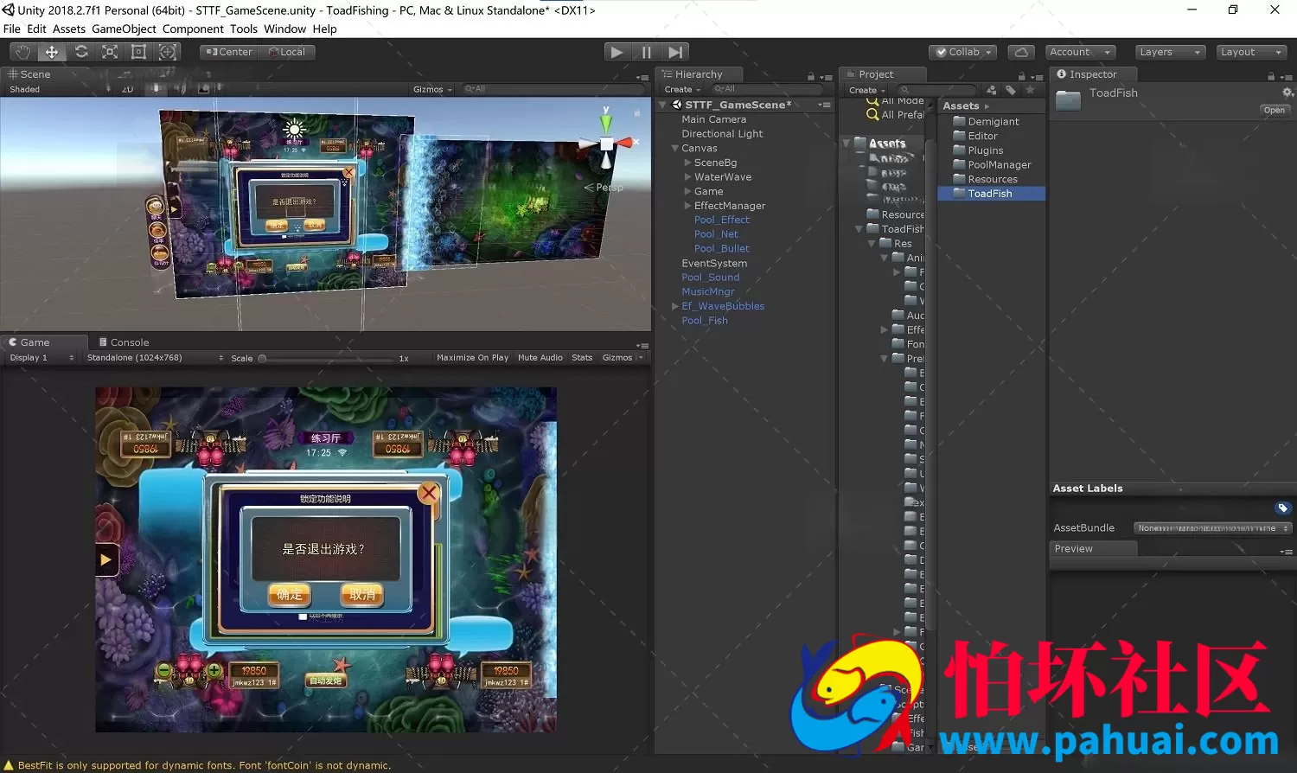Select the Move tool
Viewport: 1297px width, 773px height.
point(52,52)
